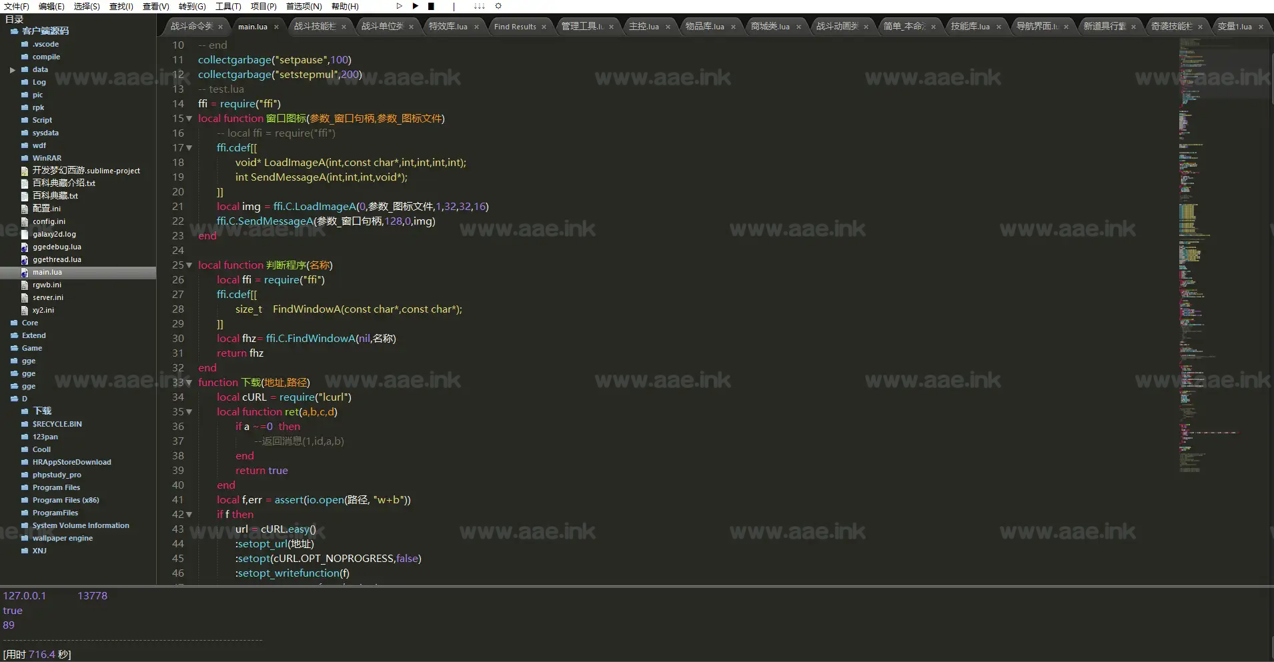1274x662 pixels.
Task: Fold the 'if f then' block at line 42
Action: click(x=189, y=515)
